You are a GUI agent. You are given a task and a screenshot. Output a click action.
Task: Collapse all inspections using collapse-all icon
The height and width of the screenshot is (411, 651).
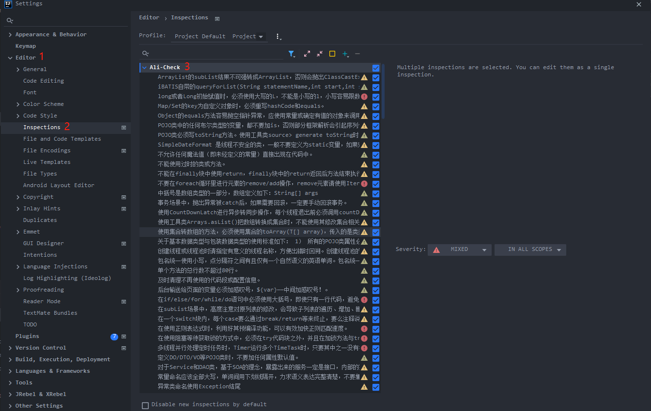[x=319, y=54]
